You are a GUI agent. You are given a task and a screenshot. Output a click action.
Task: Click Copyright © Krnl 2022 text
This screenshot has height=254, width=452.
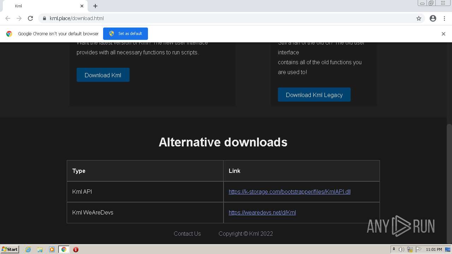point(246,234)
